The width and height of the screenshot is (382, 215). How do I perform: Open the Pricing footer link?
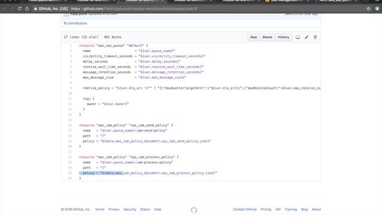(266, 210)
